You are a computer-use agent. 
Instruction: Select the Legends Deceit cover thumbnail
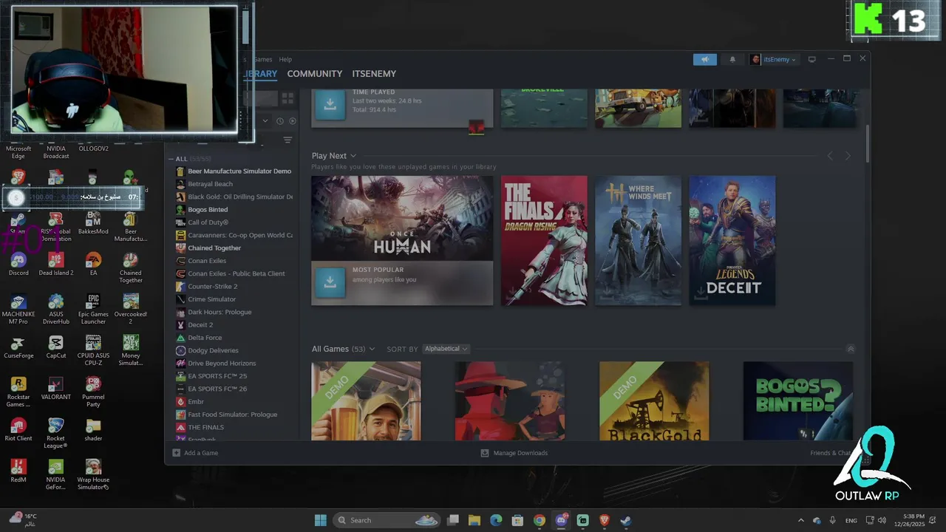732,240
